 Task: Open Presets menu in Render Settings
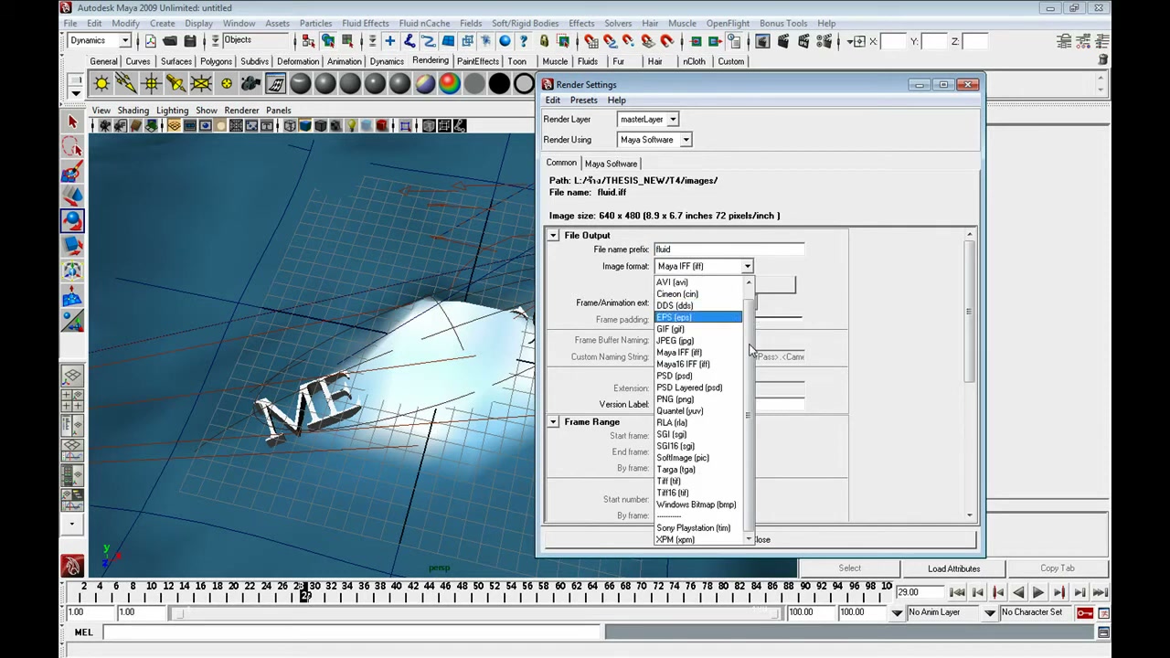[583, 101]
